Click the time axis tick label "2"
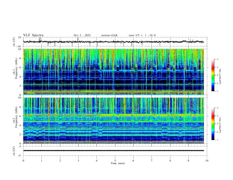The height and width of the screenshot is (180, 233). [x=60, y=161]
